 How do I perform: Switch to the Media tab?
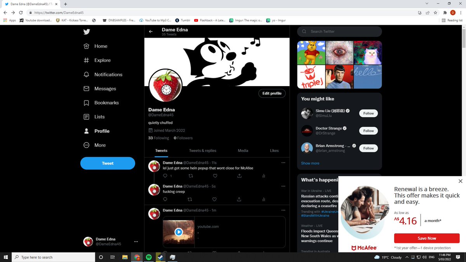pos(243,151)
